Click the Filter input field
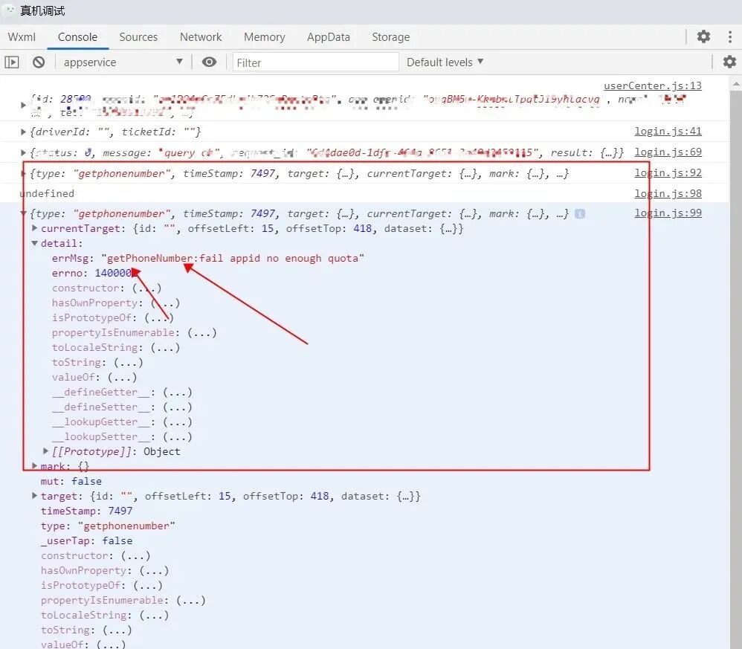742x649 pixels. pos(316,62)
